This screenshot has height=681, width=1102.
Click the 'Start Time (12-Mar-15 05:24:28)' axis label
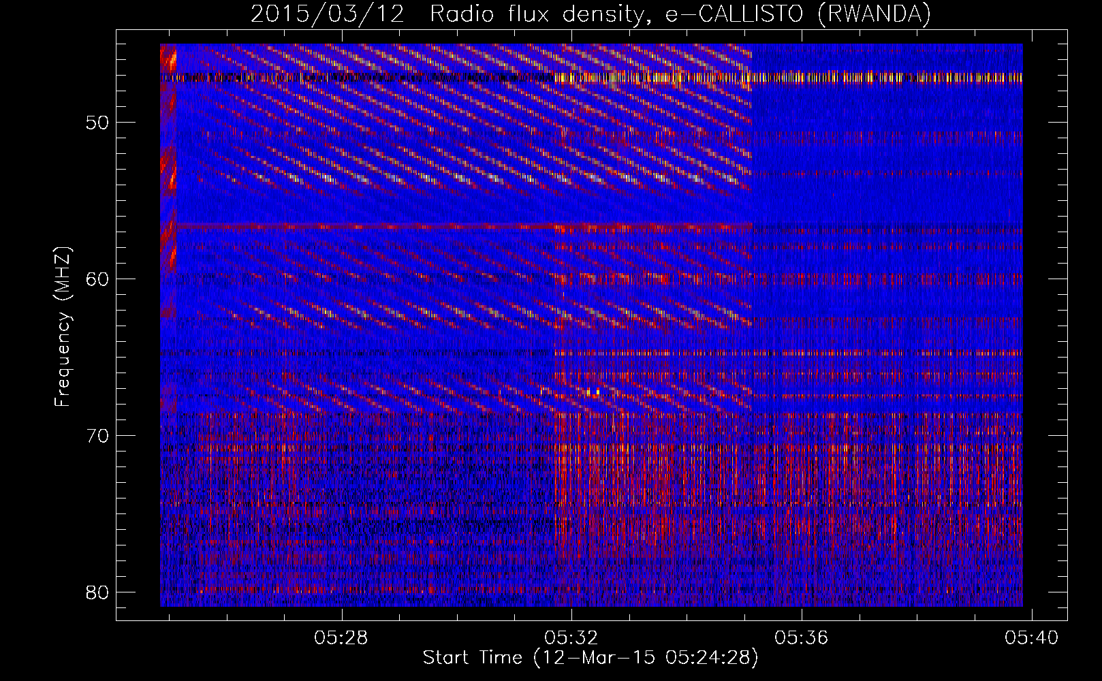[x=591, y=659]
